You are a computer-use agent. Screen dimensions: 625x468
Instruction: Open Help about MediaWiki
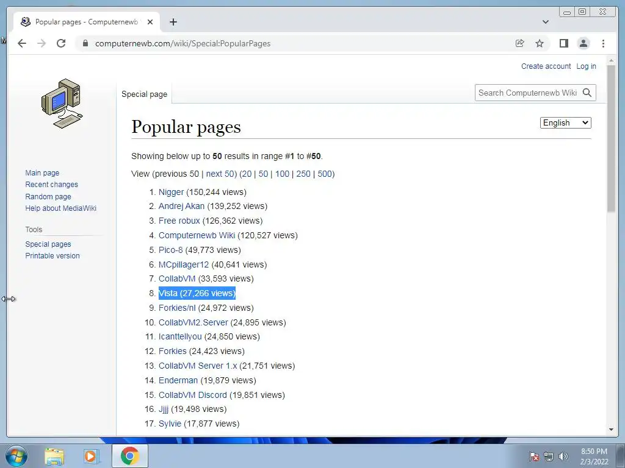[x=60, y=208]
